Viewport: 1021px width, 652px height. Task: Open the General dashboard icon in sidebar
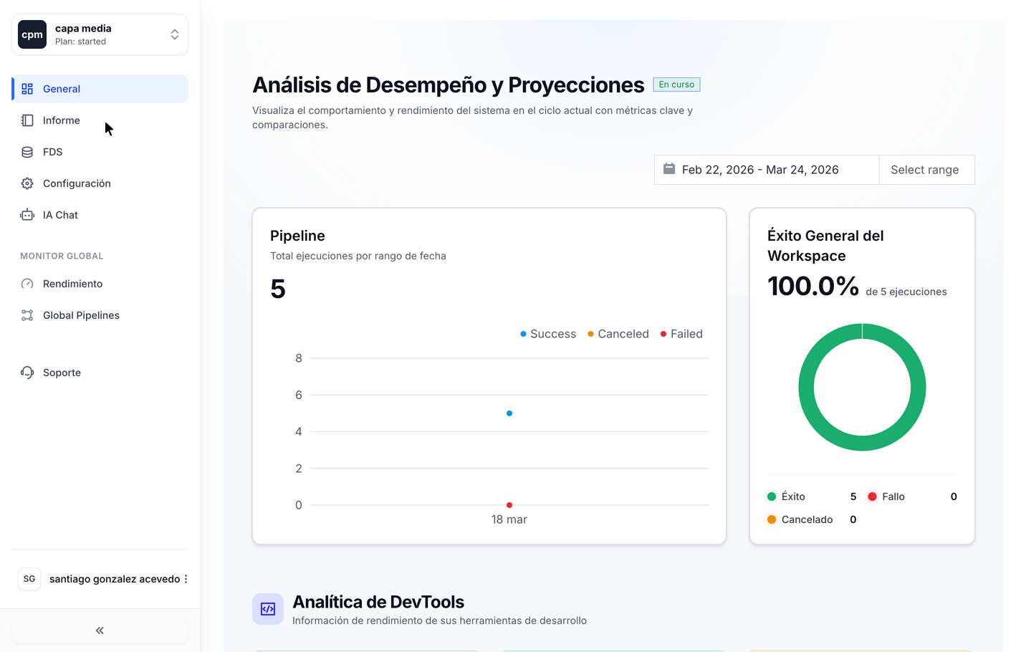pyautogui.click(x=27, y=88)
